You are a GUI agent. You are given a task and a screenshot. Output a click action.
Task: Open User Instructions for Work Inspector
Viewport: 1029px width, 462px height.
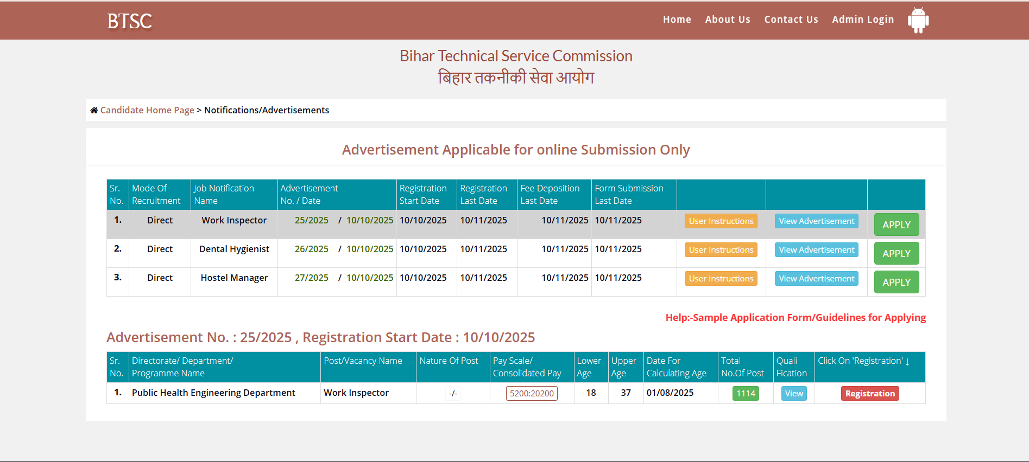click(x=721, y=221)
